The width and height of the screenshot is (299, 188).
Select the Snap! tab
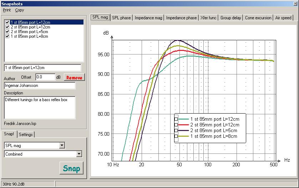9,134
